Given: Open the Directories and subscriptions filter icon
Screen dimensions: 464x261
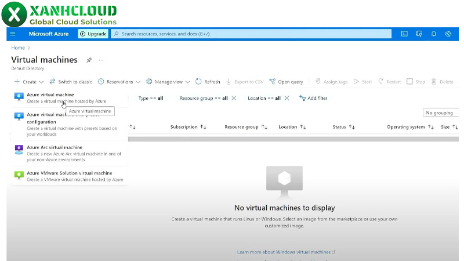Looking at the screenshot, I should pos(419,34).
